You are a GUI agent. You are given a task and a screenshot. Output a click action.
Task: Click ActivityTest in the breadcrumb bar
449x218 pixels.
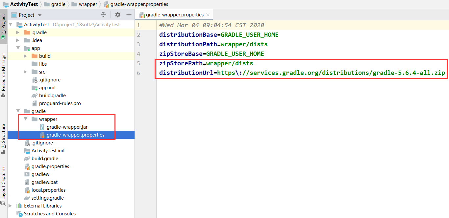(x=24, y=4)
